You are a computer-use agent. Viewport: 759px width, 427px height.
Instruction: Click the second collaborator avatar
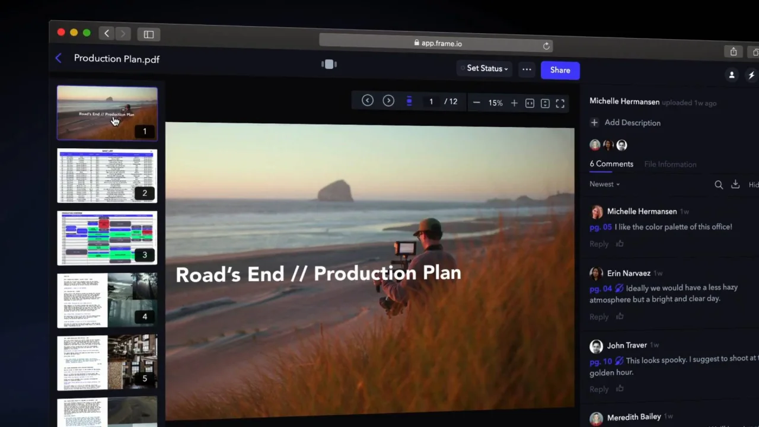click(608, 145)
